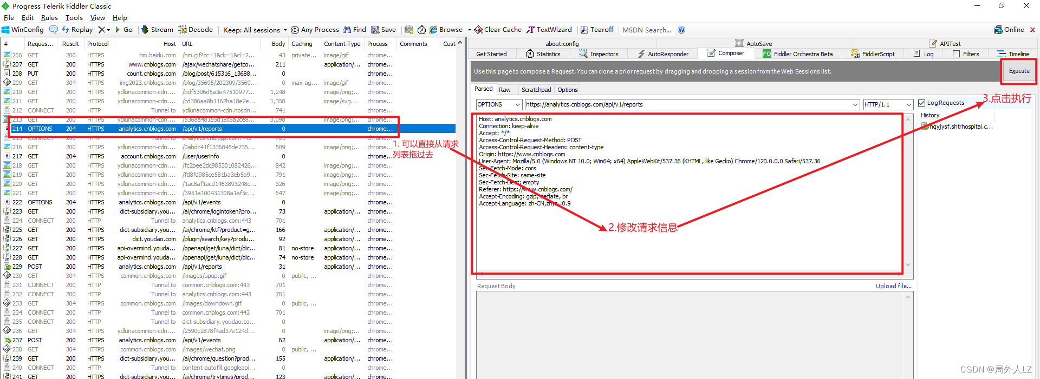Image resolution: width=1040 pixels, height=379 pixels.
Task: Switch to the Log tab
Action: coord(924,54)
